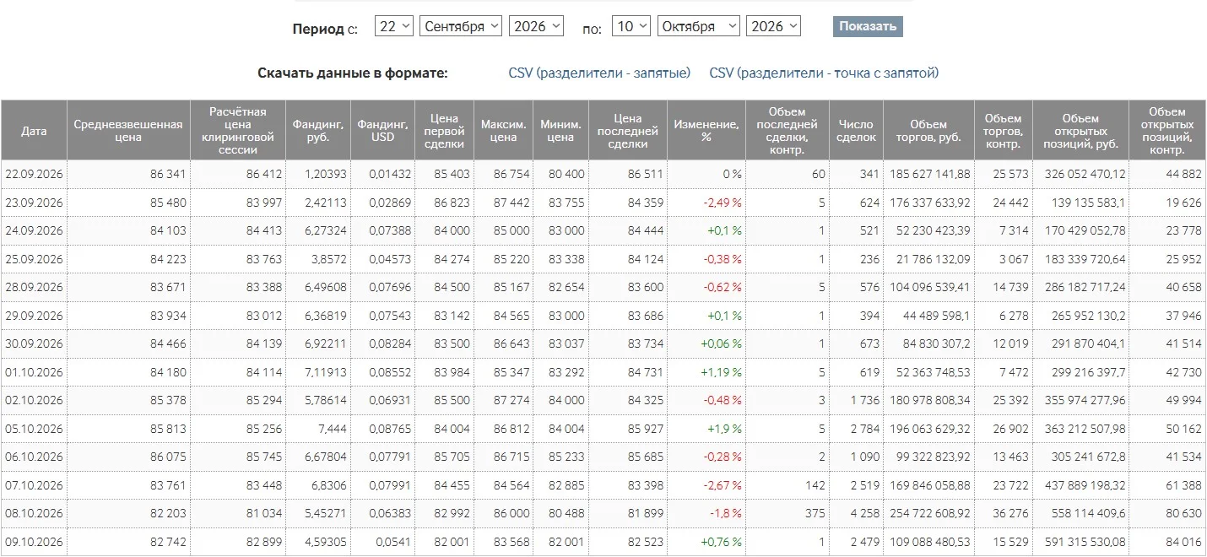The image size is (1207, 557).
Task: Click the change value -2,49 %
Action: (723, 203)
